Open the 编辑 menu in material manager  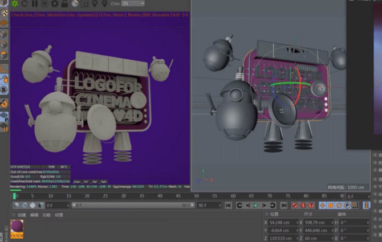tap(34, 215)
